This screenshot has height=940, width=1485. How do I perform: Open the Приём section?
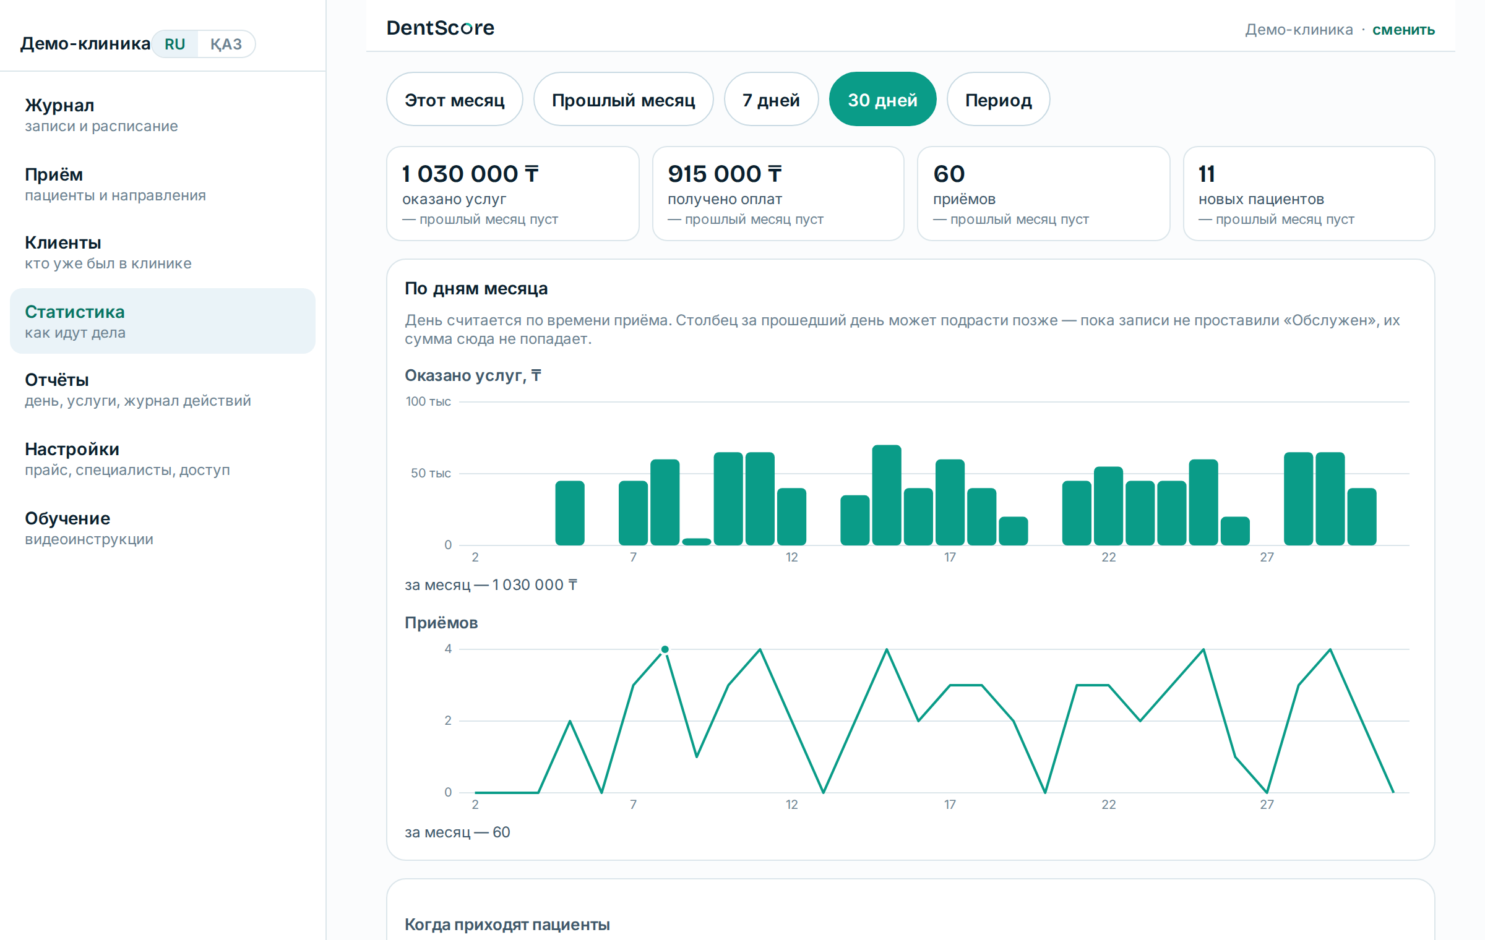pos(163,184)
